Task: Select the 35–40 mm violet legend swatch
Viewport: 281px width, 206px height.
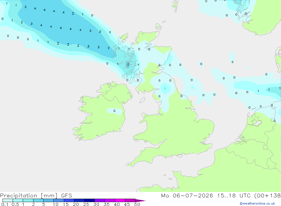Action: (x=110, y=200)
